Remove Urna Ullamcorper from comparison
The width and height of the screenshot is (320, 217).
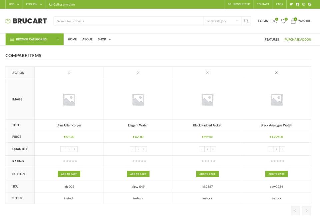coord(69,73)
